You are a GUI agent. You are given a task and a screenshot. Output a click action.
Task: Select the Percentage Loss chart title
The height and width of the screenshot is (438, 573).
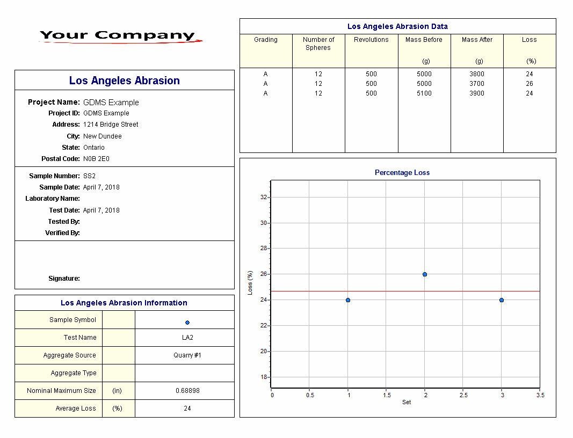coord(402,173)
